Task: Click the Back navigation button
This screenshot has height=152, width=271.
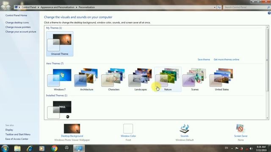Action: click(3, 8)
